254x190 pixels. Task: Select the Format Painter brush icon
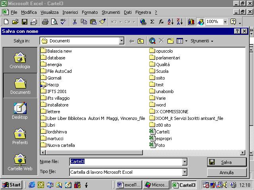pos(102,22)
